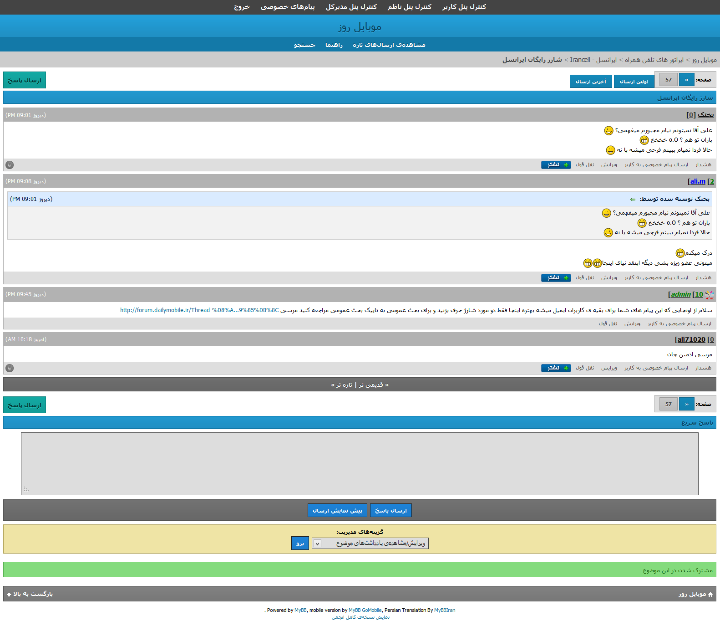Click the جستجو search link
This screenshot has width=720, height=621.
304,45
